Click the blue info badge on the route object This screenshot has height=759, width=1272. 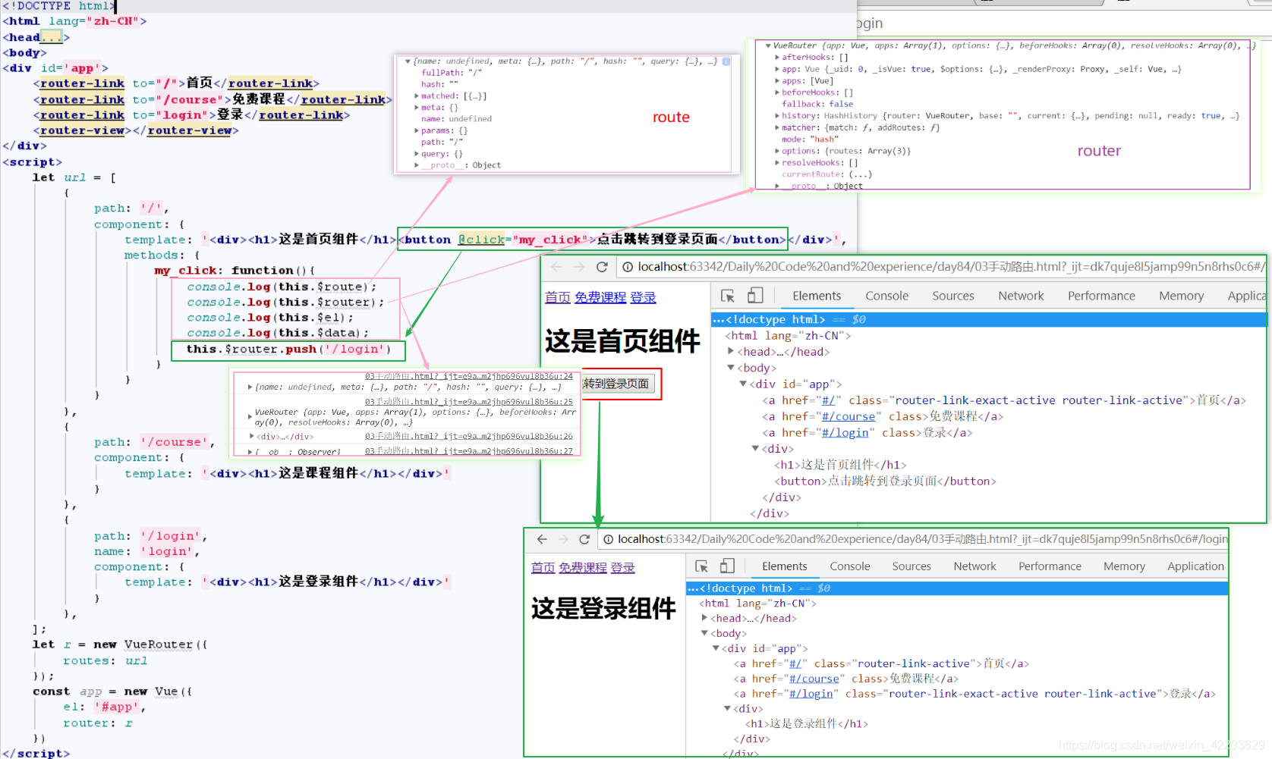point(726,61)
